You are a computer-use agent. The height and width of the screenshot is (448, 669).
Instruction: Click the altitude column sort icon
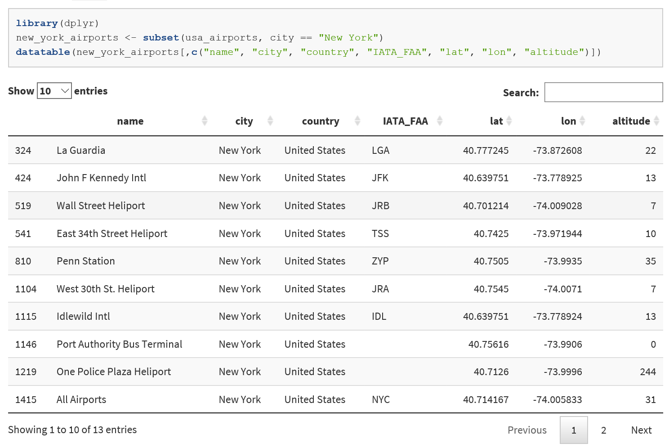(x=656, y=121)
